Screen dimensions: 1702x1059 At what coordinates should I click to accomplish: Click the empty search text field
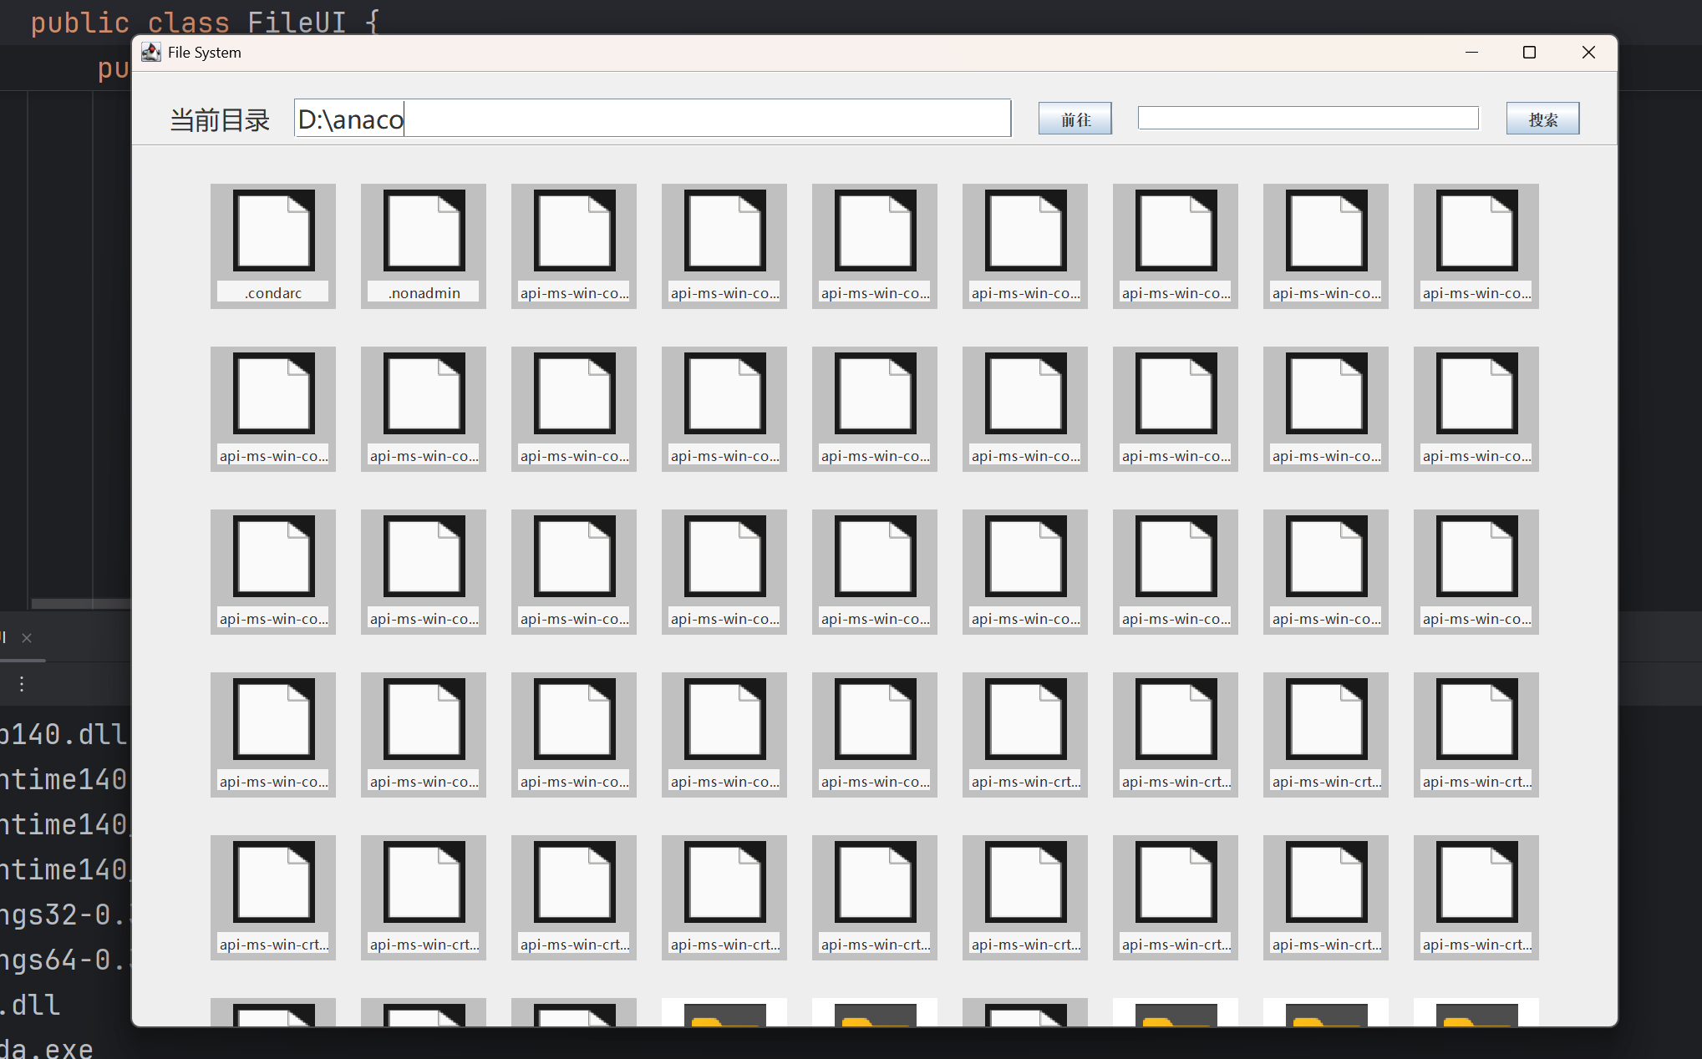1308,119
